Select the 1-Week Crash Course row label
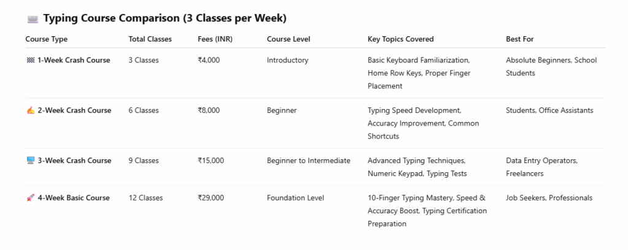628x250 pixels. tap(74, 61)
